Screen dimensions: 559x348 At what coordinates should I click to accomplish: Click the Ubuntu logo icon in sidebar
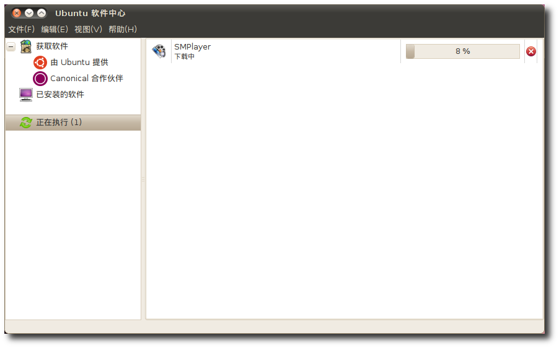point(40,63)
